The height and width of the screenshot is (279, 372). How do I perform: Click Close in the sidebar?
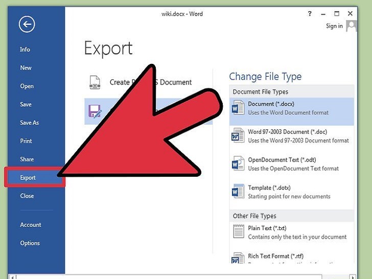[27, 196]
